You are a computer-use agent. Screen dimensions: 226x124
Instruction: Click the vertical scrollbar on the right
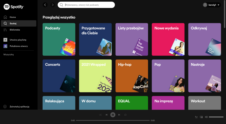pos(225,14)
